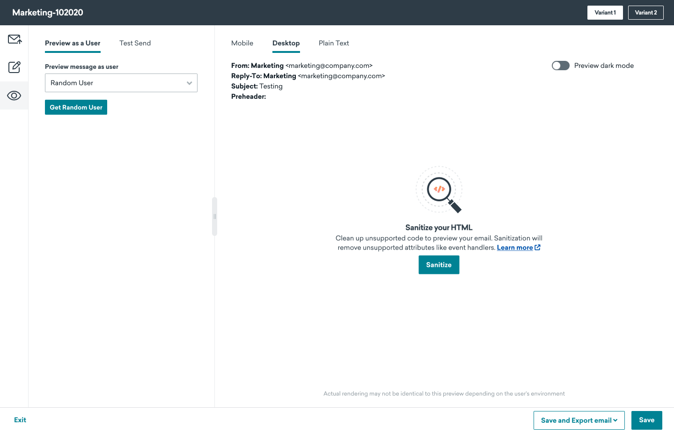Switch to Mobile preview tab

click(x=242, y=43)
